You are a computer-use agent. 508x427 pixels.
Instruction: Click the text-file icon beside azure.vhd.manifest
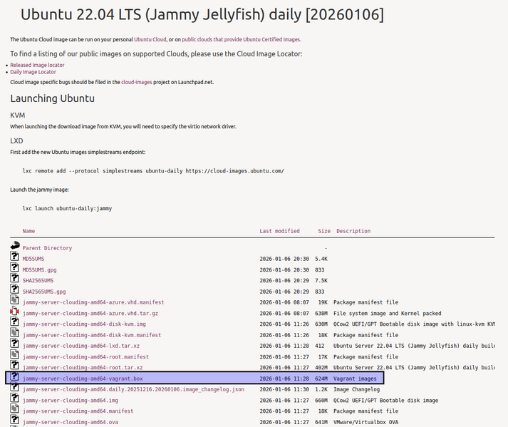[14, 299]
